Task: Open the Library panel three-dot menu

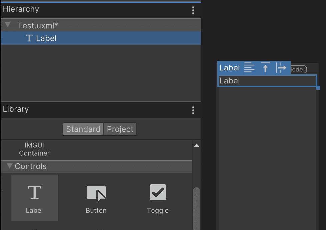Action: [193, 110]
